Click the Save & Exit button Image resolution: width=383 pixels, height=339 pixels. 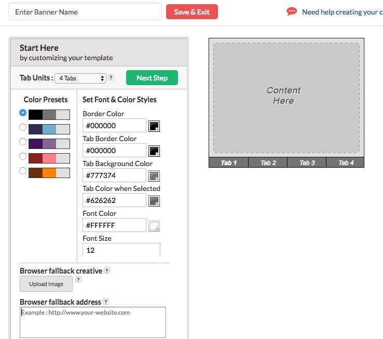(191, 11)
